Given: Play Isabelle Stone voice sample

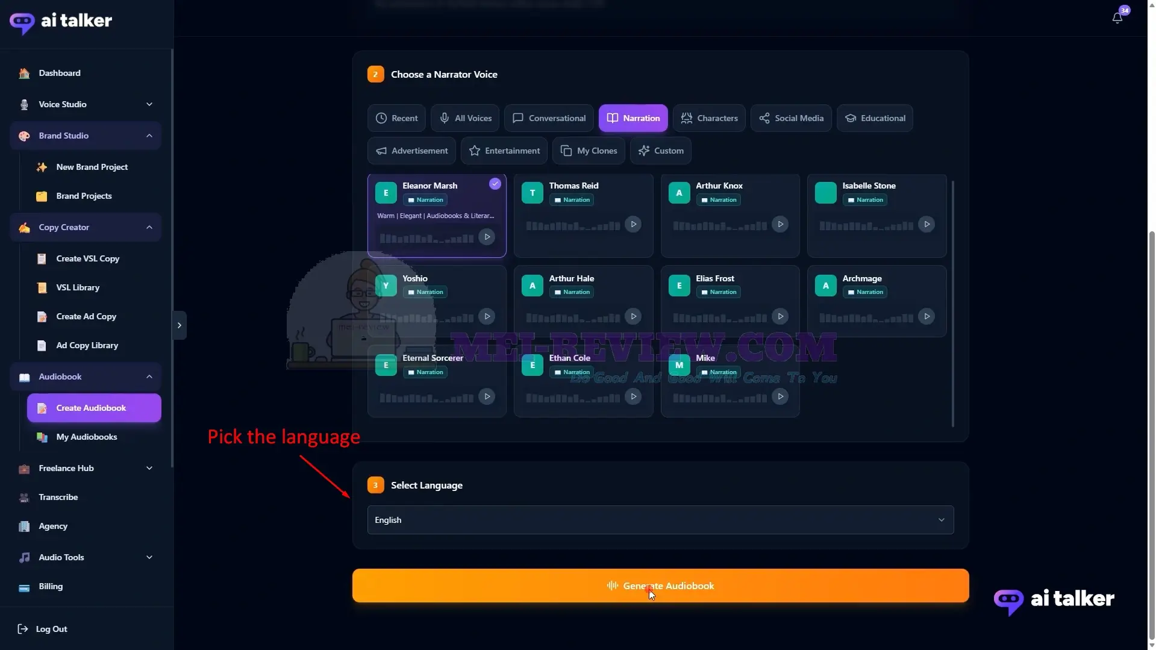Looking at the screenshot, I should pos(926,224).
